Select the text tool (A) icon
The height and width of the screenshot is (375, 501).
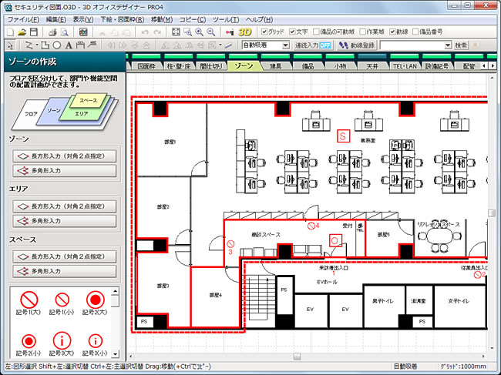(69, 45)
